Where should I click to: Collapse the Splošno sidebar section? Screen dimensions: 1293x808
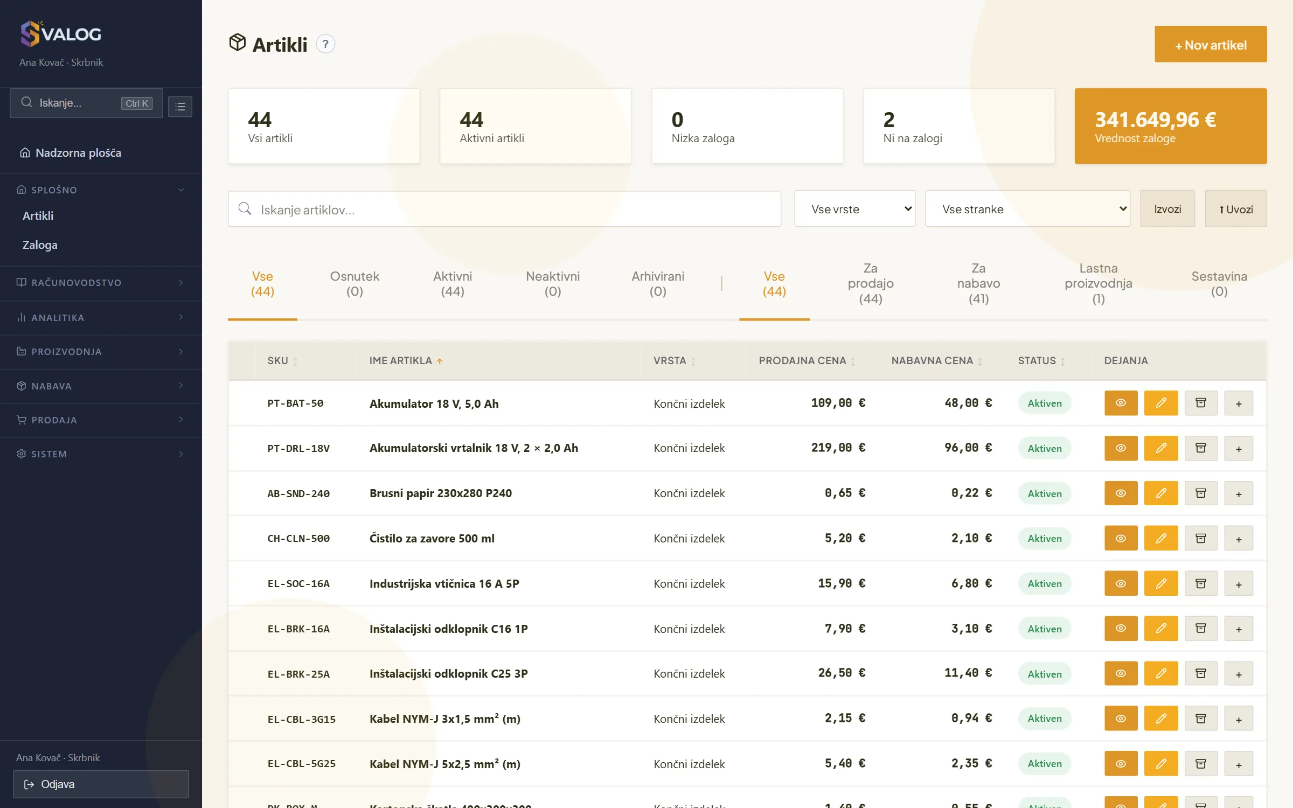point(101,190)
